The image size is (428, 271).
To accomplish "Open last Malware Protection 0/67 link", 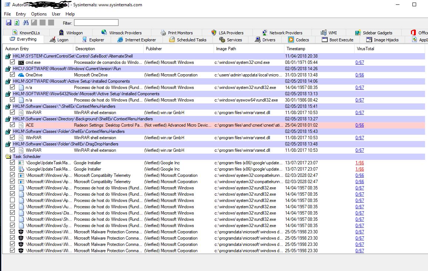I will coord(360,251).
